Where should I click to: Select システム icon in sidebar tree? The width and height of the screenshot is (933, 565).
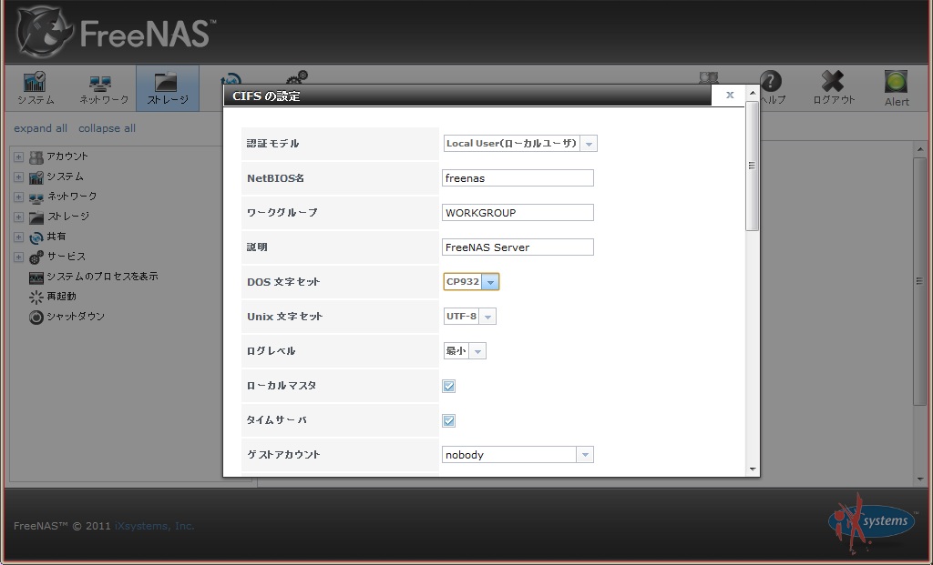click(36, 177)
